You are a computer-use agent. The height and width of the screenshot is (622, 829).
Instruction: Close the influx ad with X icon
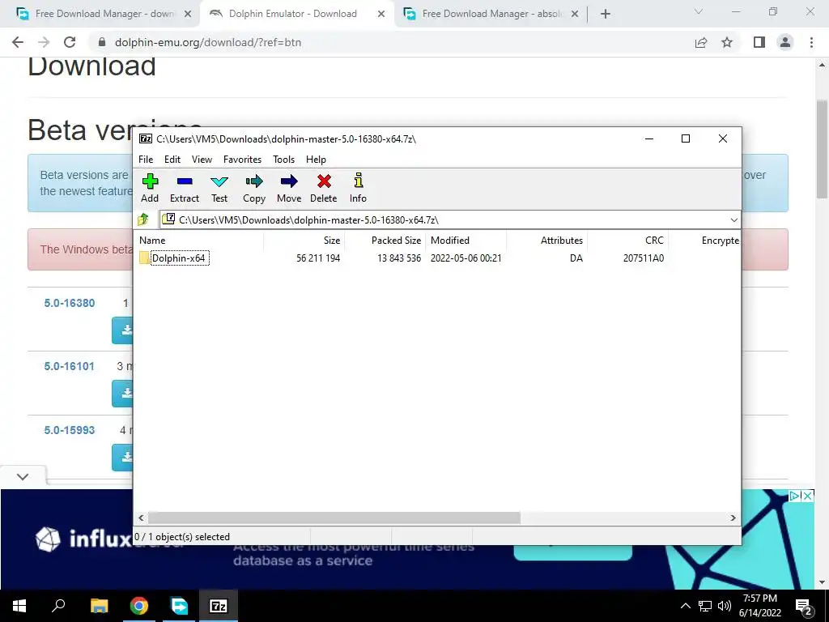808,496
